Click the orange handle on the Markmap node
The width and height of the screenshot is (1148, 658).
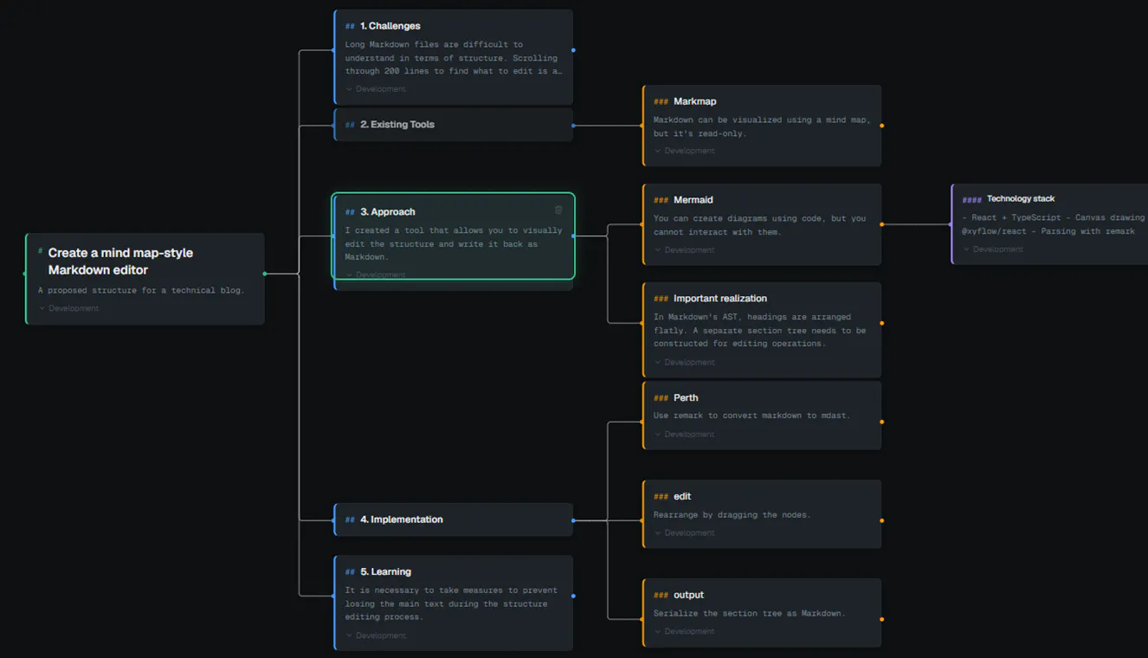(881, 126)
